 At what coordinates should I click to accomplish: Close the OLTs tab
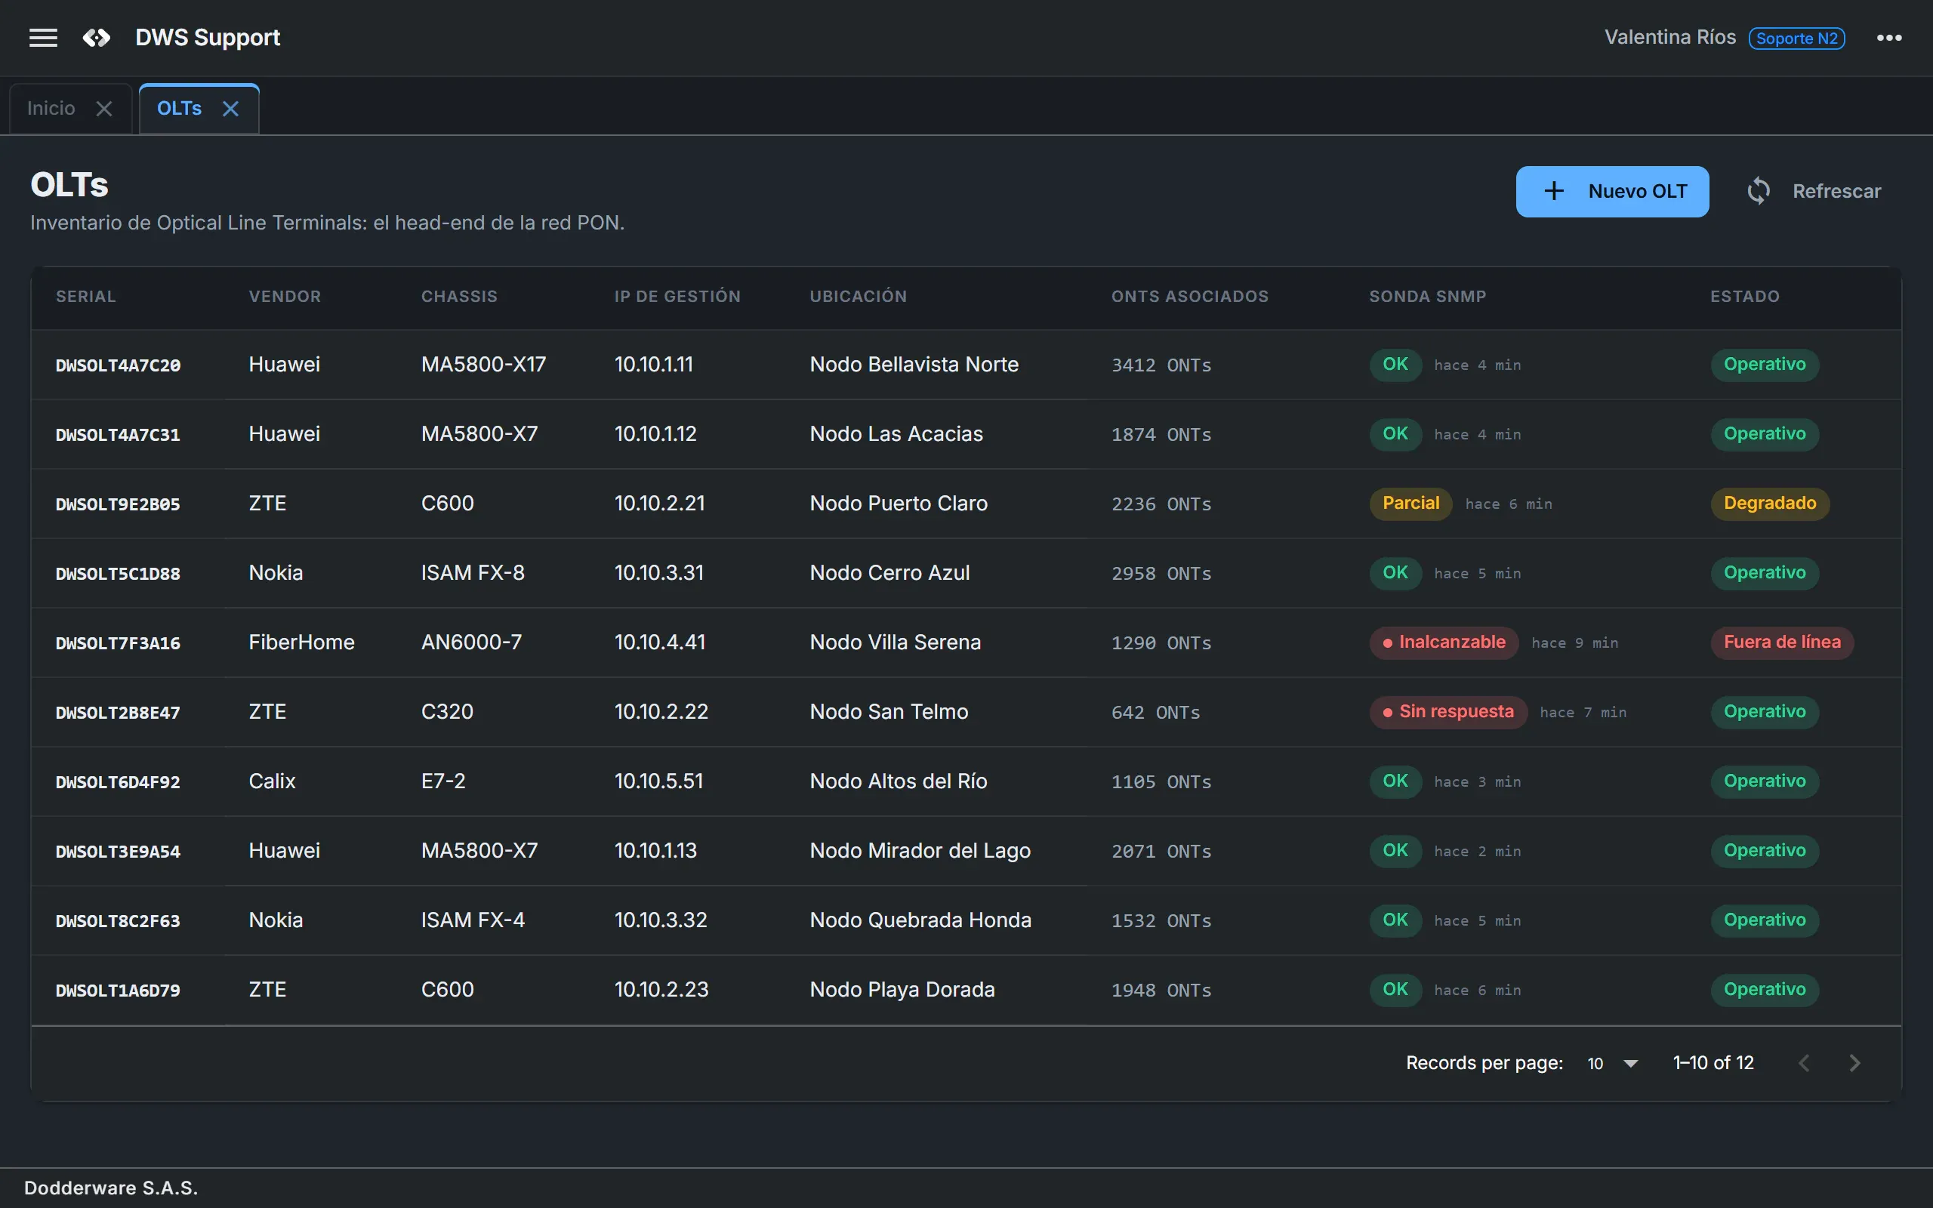click(x=231, y=109)
